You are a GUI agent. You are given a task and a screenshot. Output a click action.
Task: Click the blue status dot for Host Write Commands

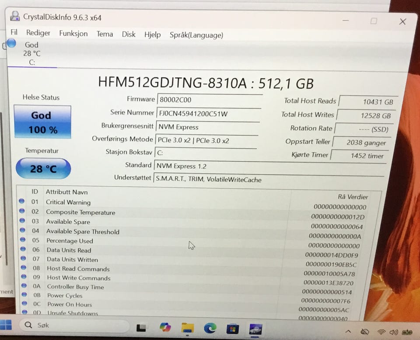click(24, 276)
